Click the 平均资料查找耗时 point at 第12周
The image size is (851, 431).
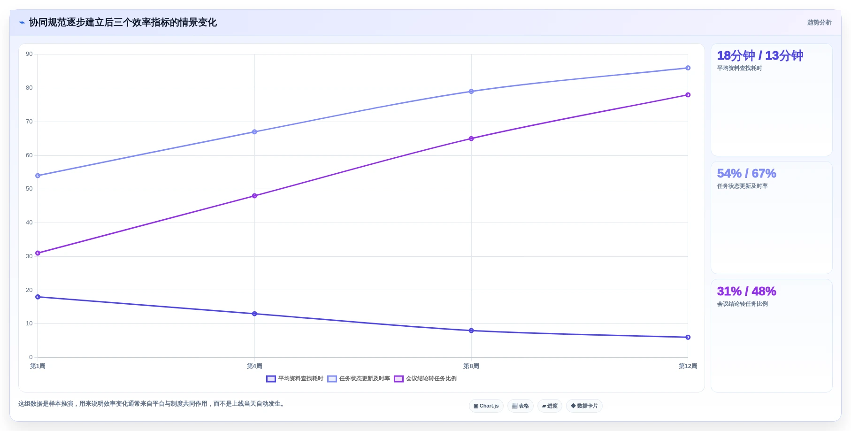[x=688, y=337]
